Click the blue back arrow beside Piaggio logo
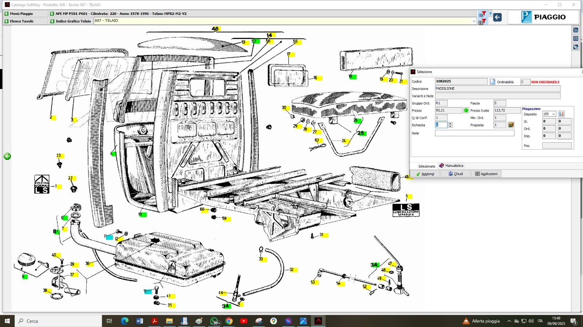 pos(497,17)
